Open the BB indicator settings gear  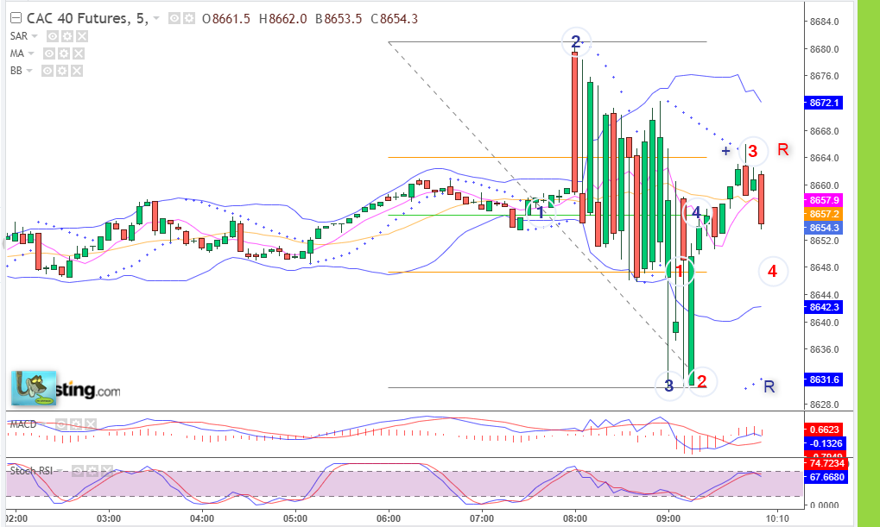pos(62,72)
